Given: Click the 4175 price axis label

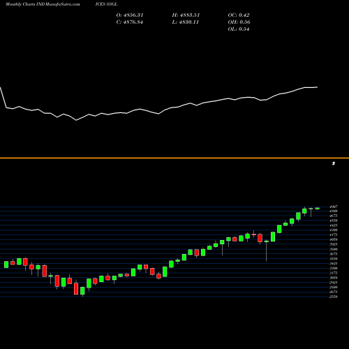Looking at the screenshot, I should (x=334, y=235).
